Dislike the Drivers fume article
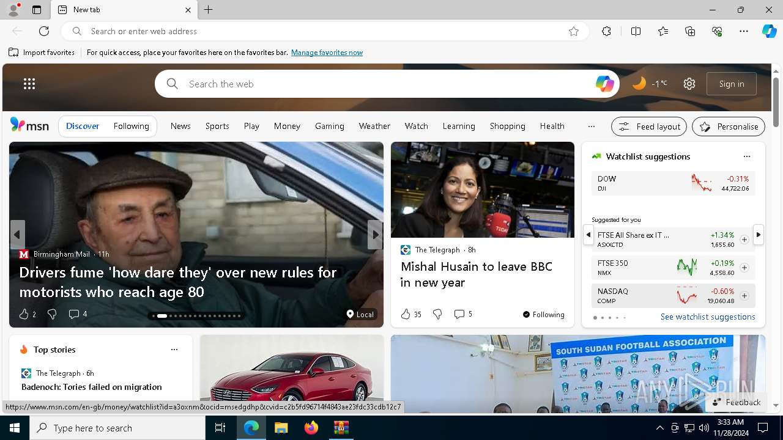The height and width of the screenshot is (440, 783). tap(52, 314)
